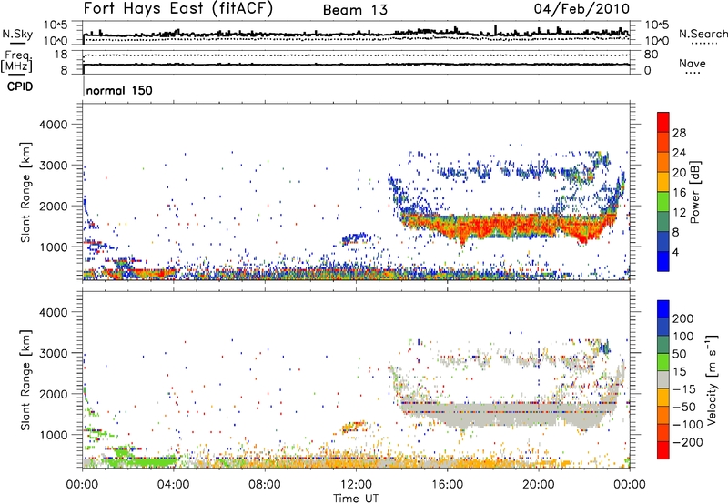Click the 'normal 150' CPID text
Image resolution: width=728 pixels, height=504 pixels.
point(119,90)
